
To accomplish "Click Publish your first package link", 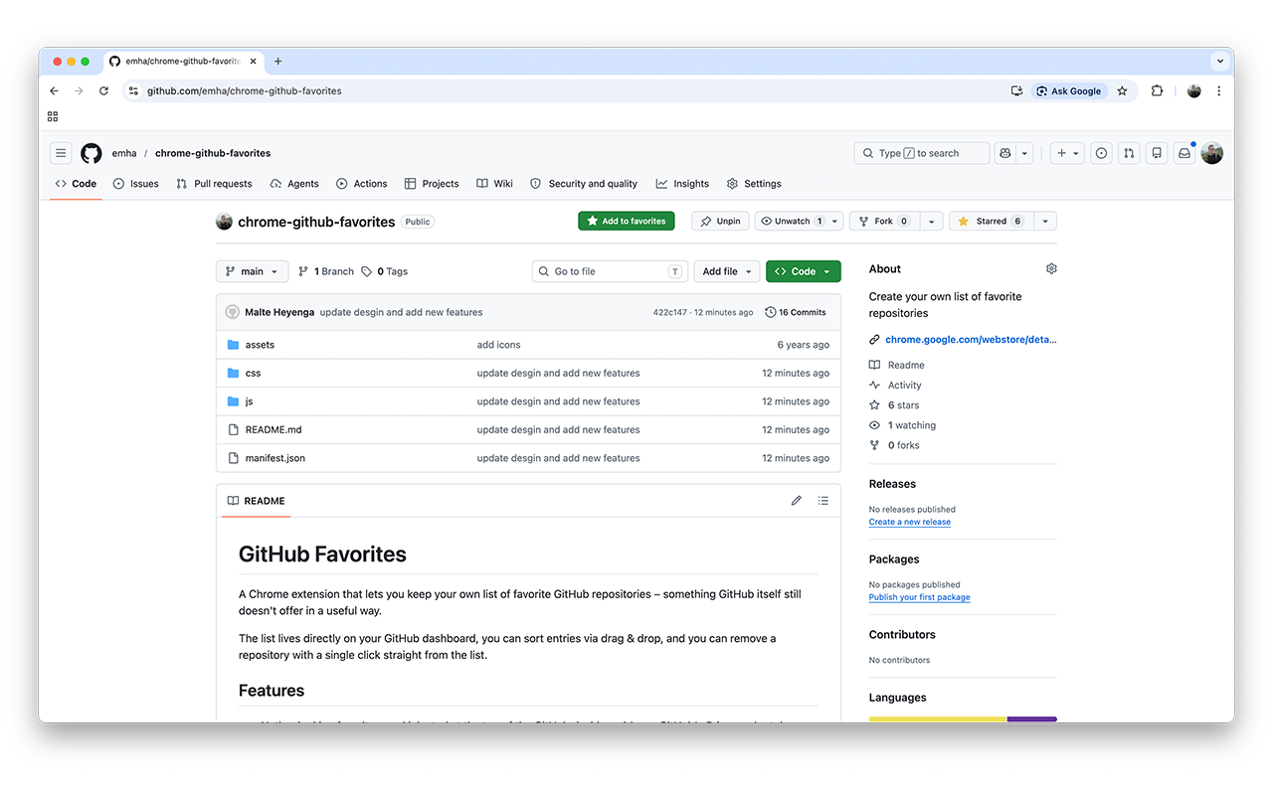I will point(919,597).
